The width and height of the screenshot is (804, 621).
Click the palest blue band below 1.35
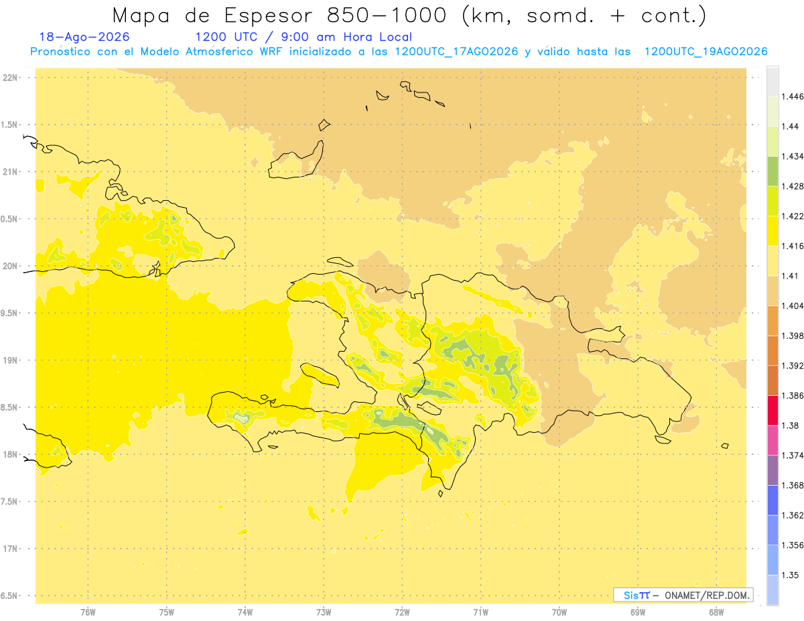[x=773, y=590]
